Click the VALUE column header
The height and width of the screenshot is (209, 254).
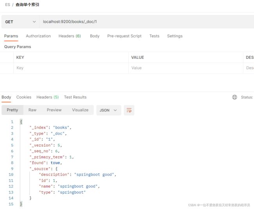click(138, 58)
